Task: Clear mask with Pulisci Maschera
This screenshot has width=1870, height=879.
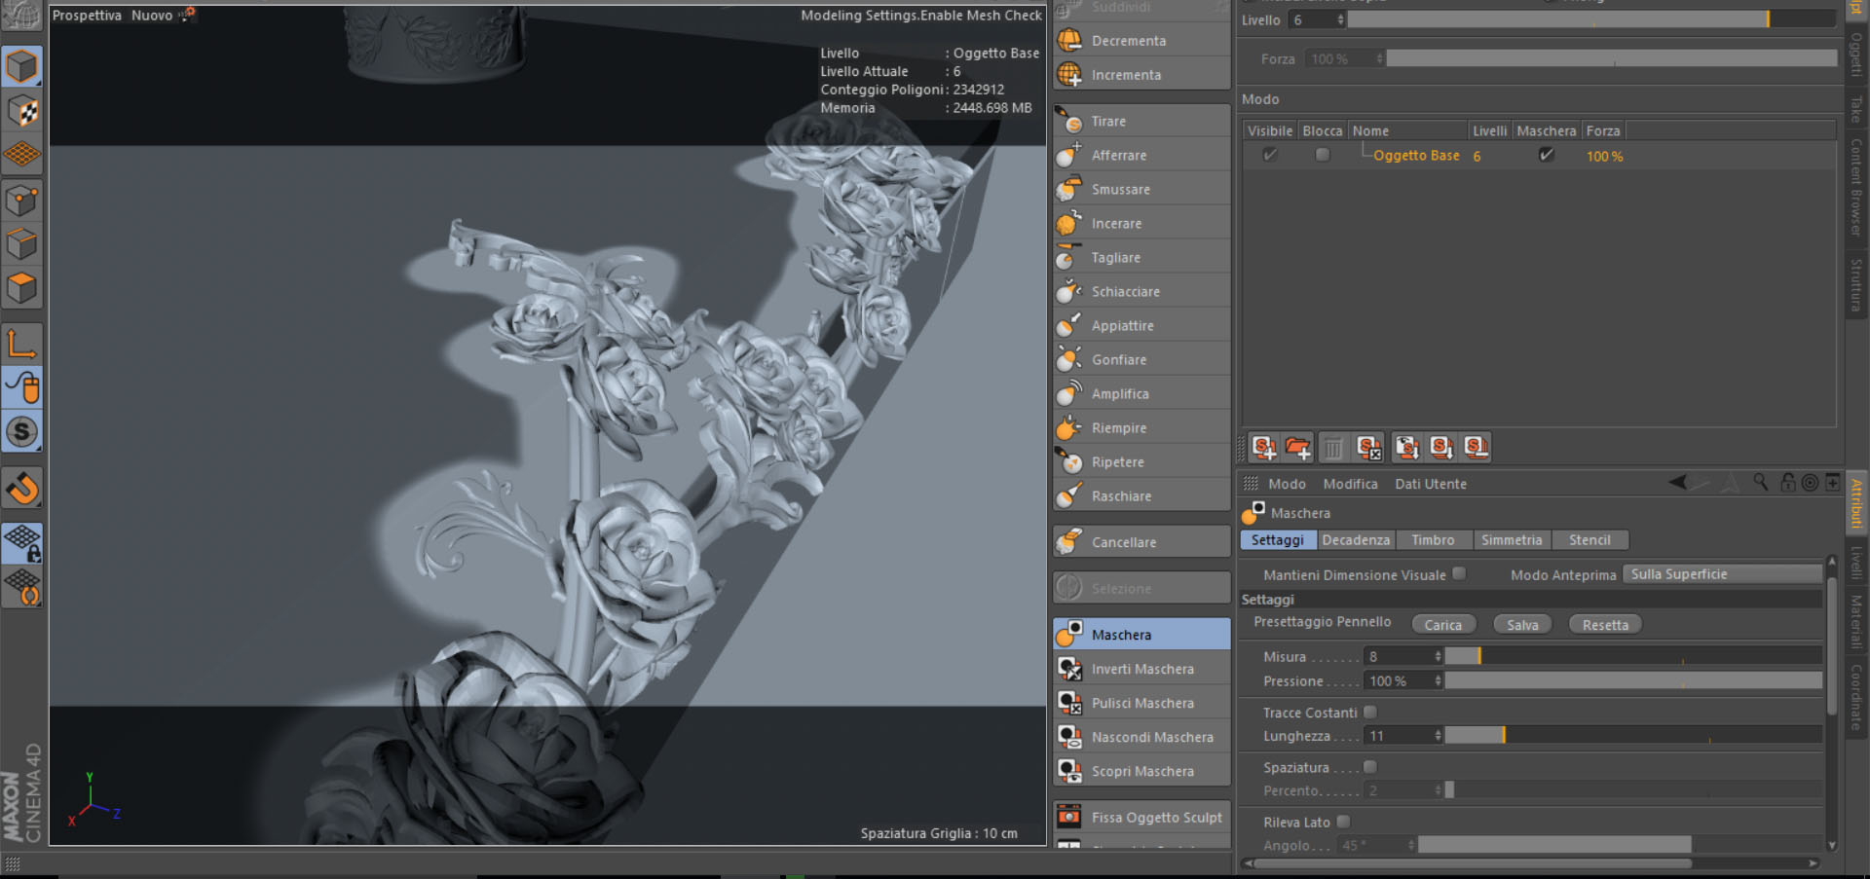Action: coord(1141,703)
